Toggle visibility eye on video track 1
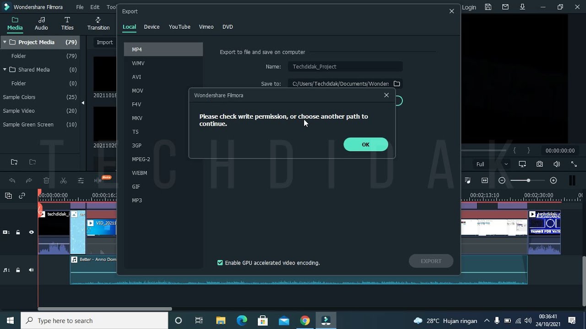Viewport: 586px width, 329px height. pyautogui.click(x=31, y=232)
